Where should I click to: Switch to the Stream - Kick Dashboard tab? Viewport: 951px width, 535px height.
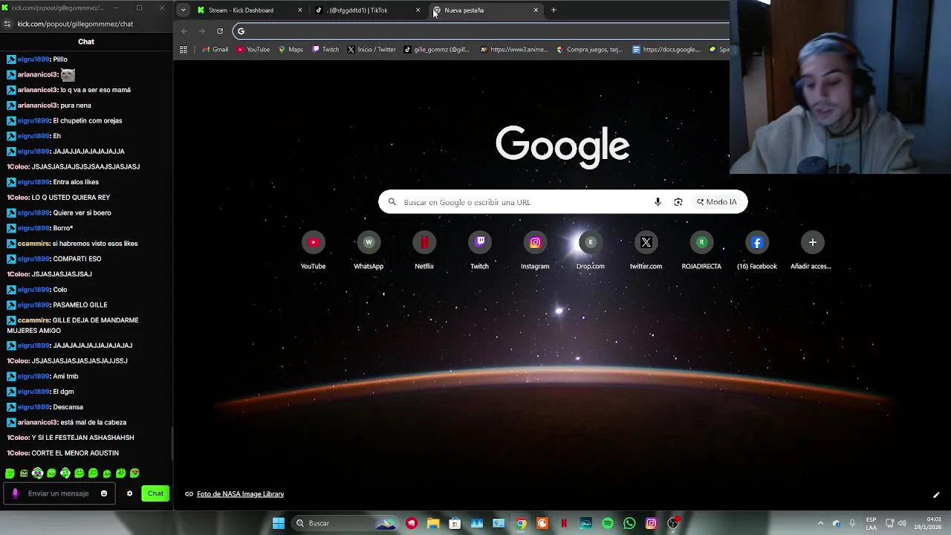(250, 10)
